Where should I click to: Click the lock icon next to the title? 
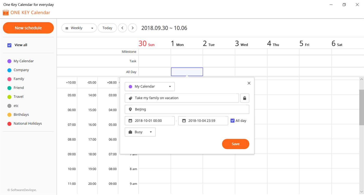[245, 98]
